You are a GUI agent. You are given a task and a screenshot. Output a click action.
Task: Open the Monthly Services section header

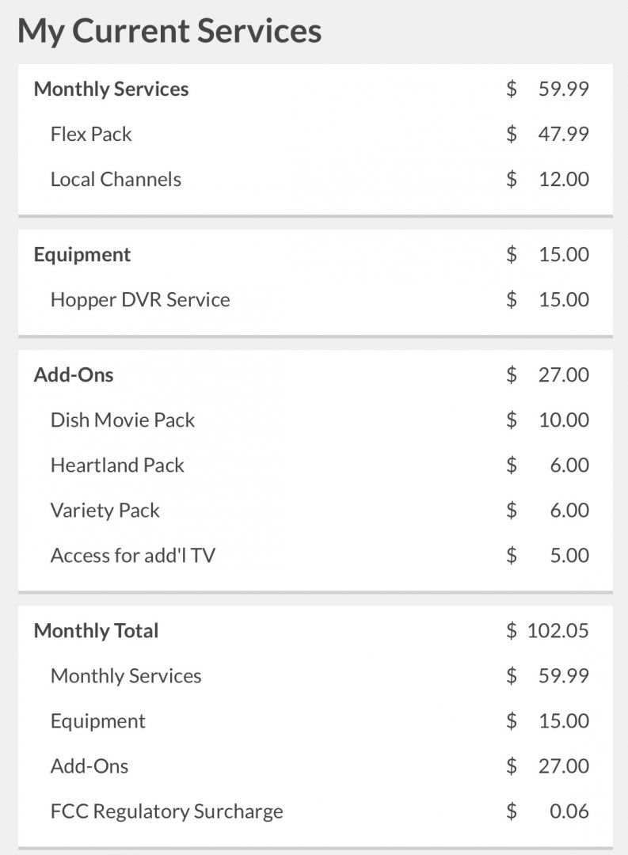[315, 89]
